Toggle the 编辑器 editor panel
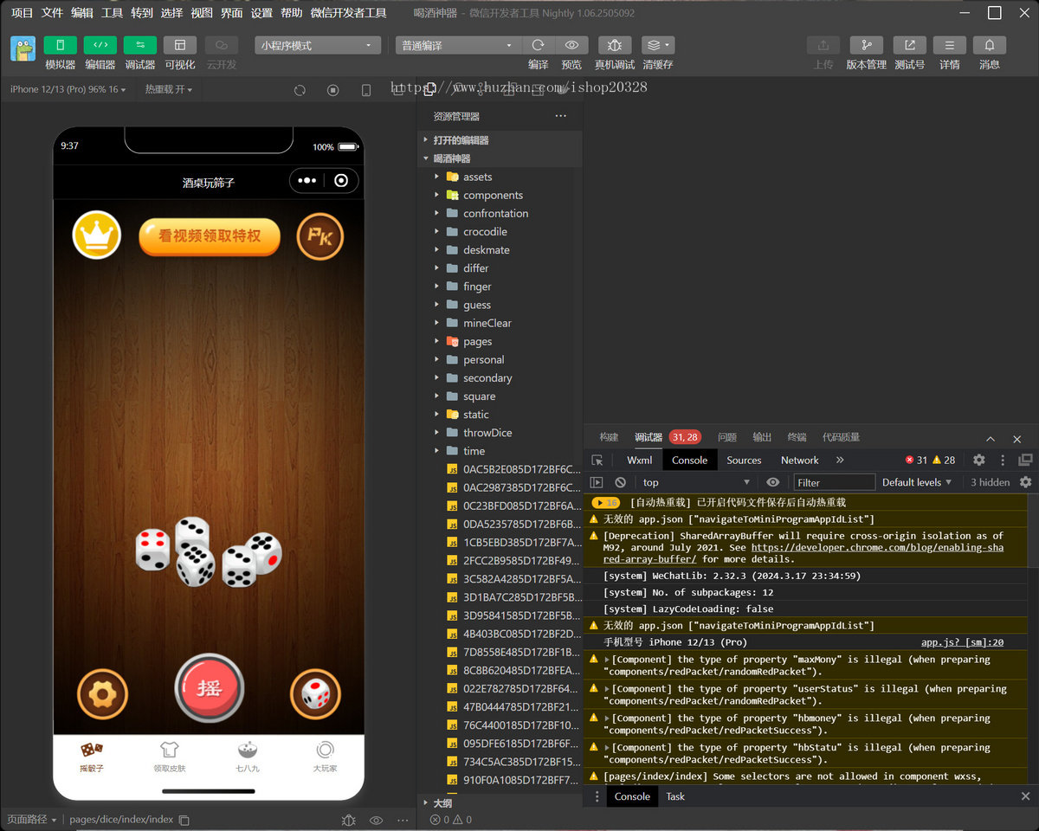 (x=100, y=45)
